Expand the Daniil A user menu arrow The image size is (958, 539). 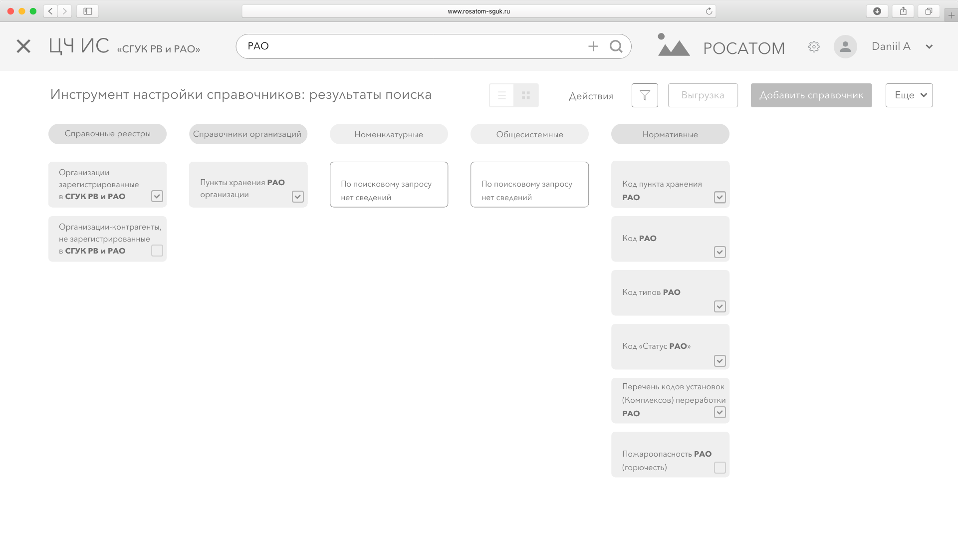coord(929,46)
